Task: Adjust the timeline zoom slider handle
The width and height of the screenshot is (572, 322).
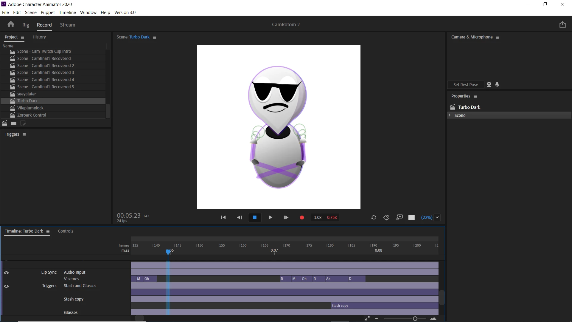Action: pyautogui.click(x=415, y=319)
